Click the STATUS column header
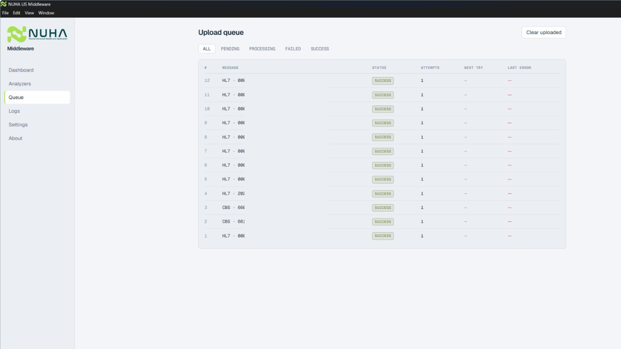Image resolution: width=621 pixels, height=349 pixels. (x=379, y=68)
